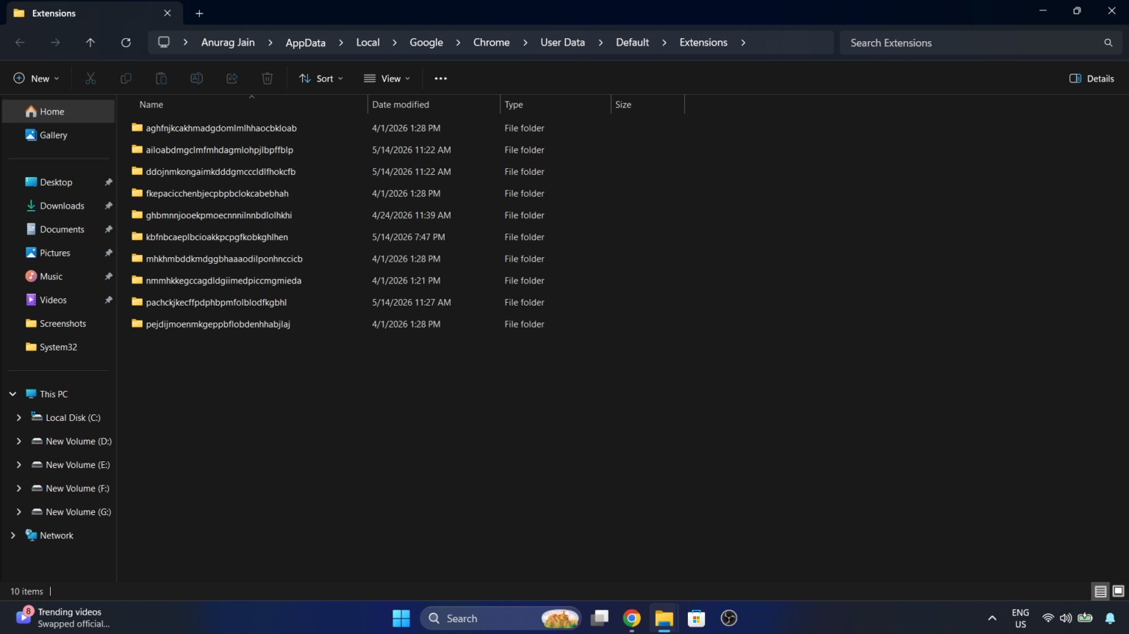Screen dimensions: 1129x634
Task: Open the View dropdown
Action: tap(387, 79)
